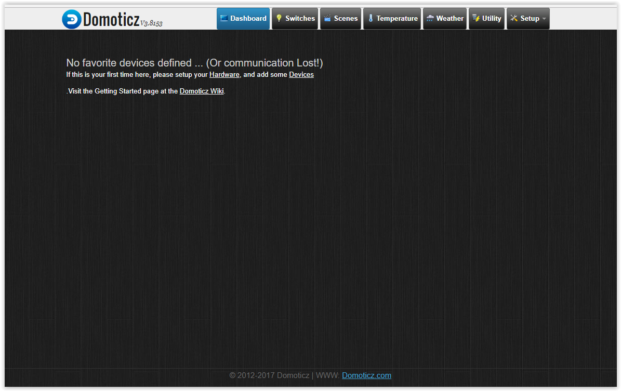
Task: Open the Devices link
Action: pyautogui.click(x=301, y=75)
